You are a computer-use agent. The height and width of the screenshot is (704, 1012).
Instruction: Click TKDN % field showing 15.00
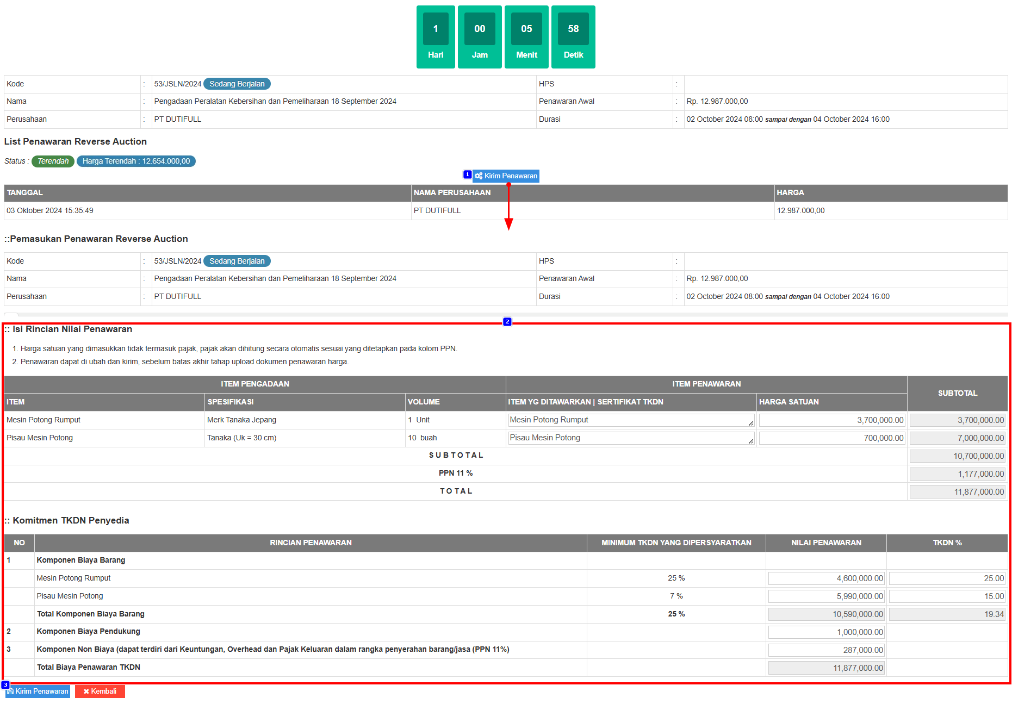click(x=947, y=597)
